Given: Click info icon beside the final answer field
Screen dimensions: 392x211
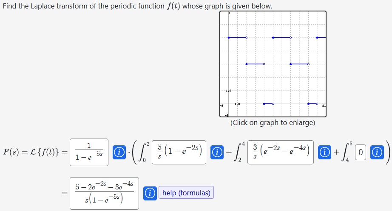Looking at the screenshot, I should point(150,193).
